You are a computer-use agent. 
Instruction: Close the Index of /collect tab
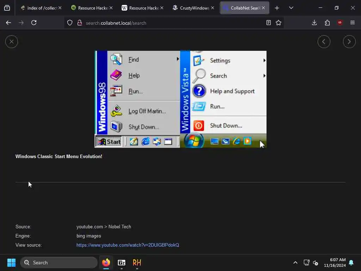click(60, 8)
